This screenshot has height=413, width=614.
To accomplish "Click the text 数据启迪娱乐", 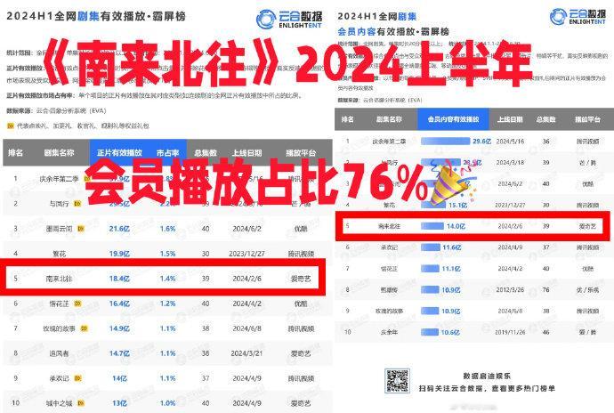I will pyautogui.click(x=487, y=376).
